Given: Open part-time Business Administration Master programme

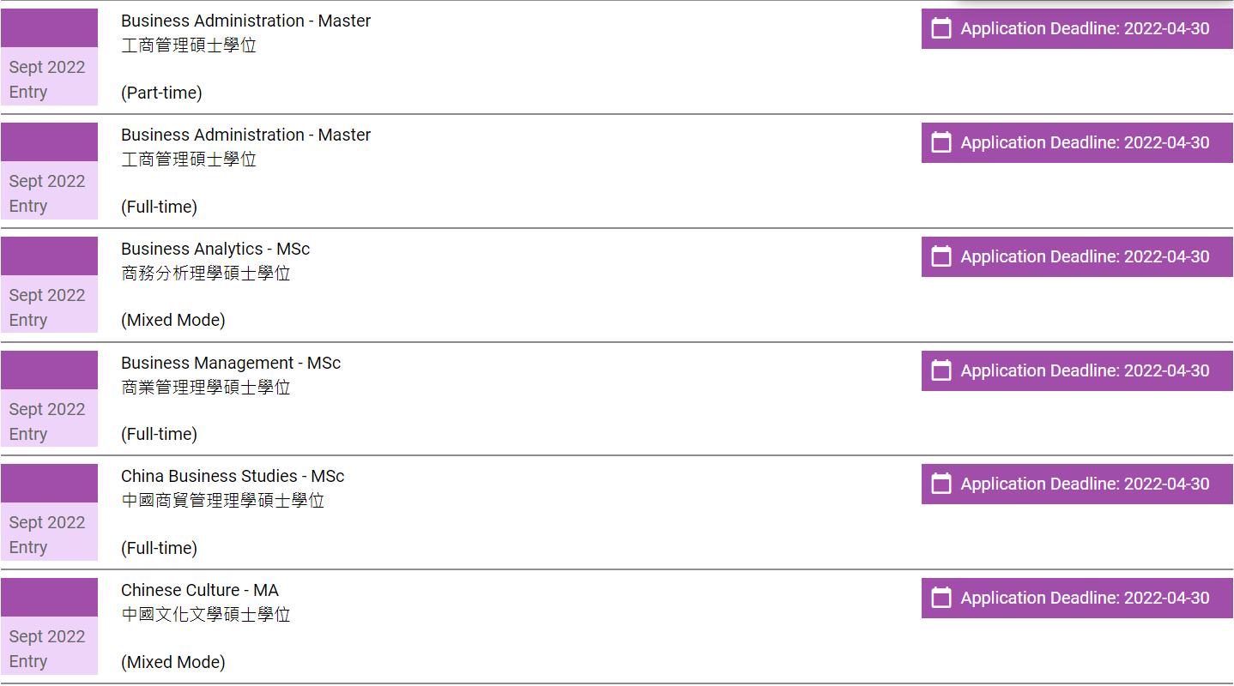Looking at the screenshot, I should point(245,21).
